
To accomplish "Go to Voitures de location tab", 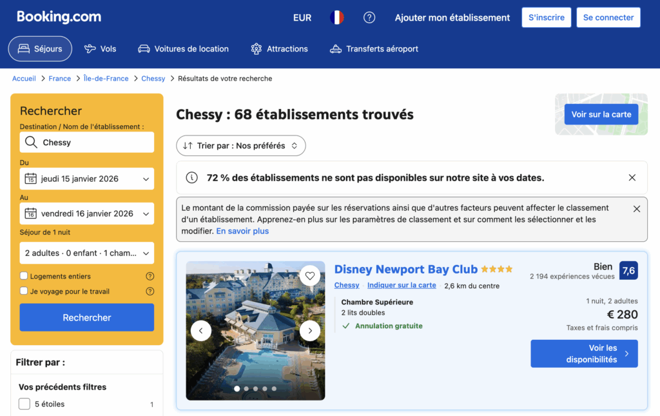I will pyautogui.click(x=184, y=49).
